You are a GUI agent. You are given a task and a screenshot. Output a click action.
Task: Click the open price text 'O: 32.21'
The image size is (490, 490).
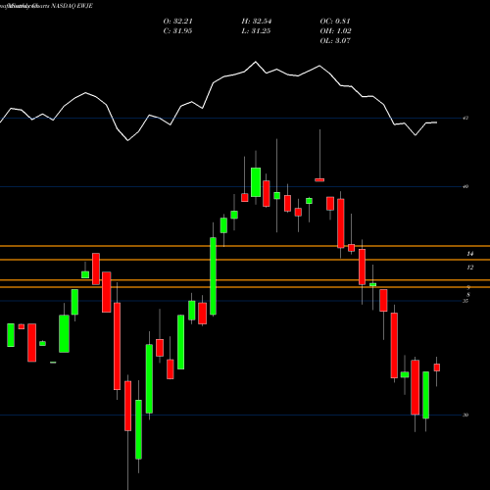177,22
